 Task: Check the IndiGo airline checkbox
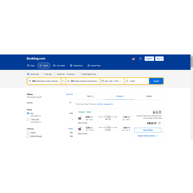pyautogui.click(x=28, y=133)
